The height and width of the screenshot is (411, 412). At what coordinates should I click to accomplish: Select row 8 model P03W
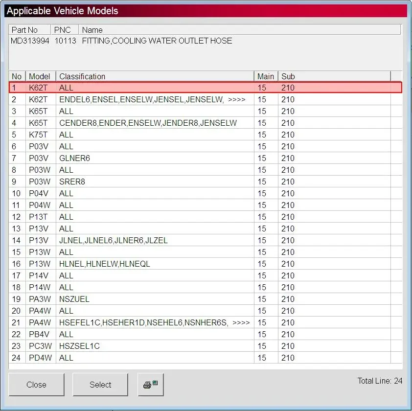pos(40,170)
